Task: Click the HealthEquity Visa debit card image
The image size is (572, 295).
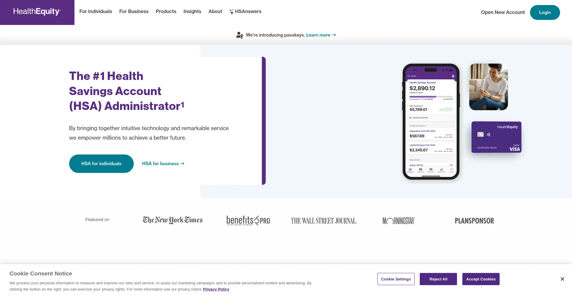Action: pyautogui.click(x=496, y=137)
